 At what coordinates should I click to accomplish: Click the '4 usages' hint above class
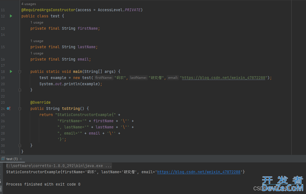(x=28, y=4)
